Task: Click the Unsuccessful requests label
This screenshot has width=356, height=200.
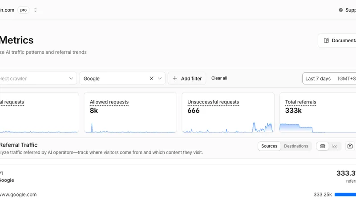Action: [x=213, y=102]
